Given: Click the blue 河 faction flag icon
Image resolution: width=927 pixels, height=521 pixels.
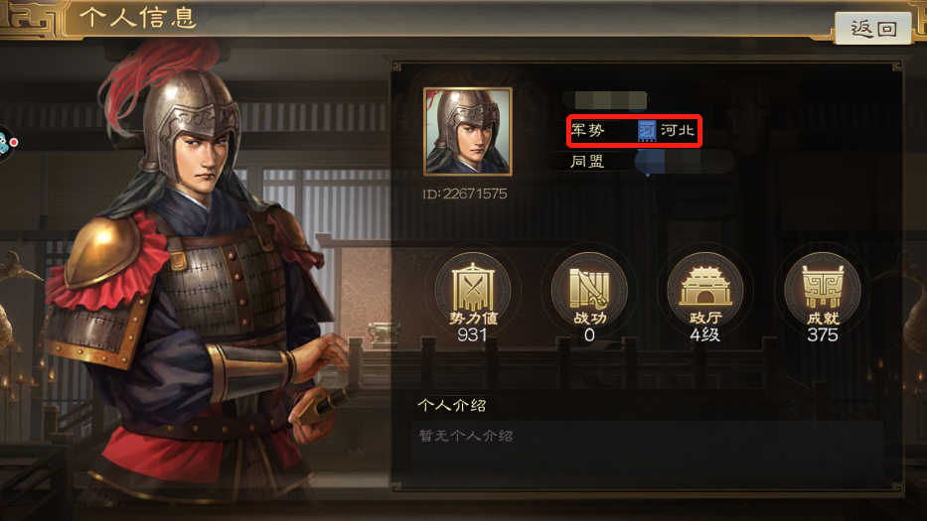Looking at the screenshot, I should pyautogui.click(x=647, y=131).
